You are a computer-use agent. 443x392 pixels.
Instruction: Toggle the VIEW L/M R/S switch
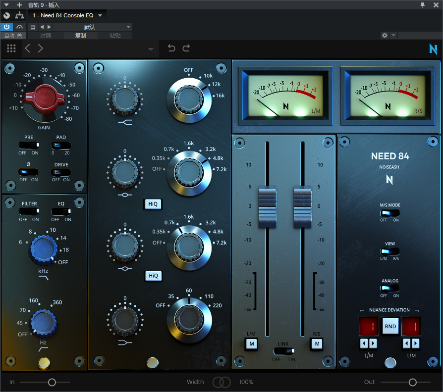click(389, 251)
